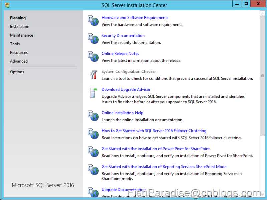Click the scroll down arrow

click(262, 194)
